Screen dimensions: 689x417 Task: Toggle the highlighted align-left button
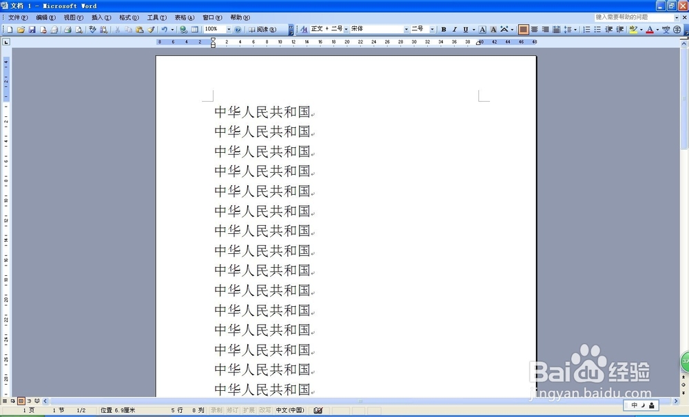tap(523, 30)
